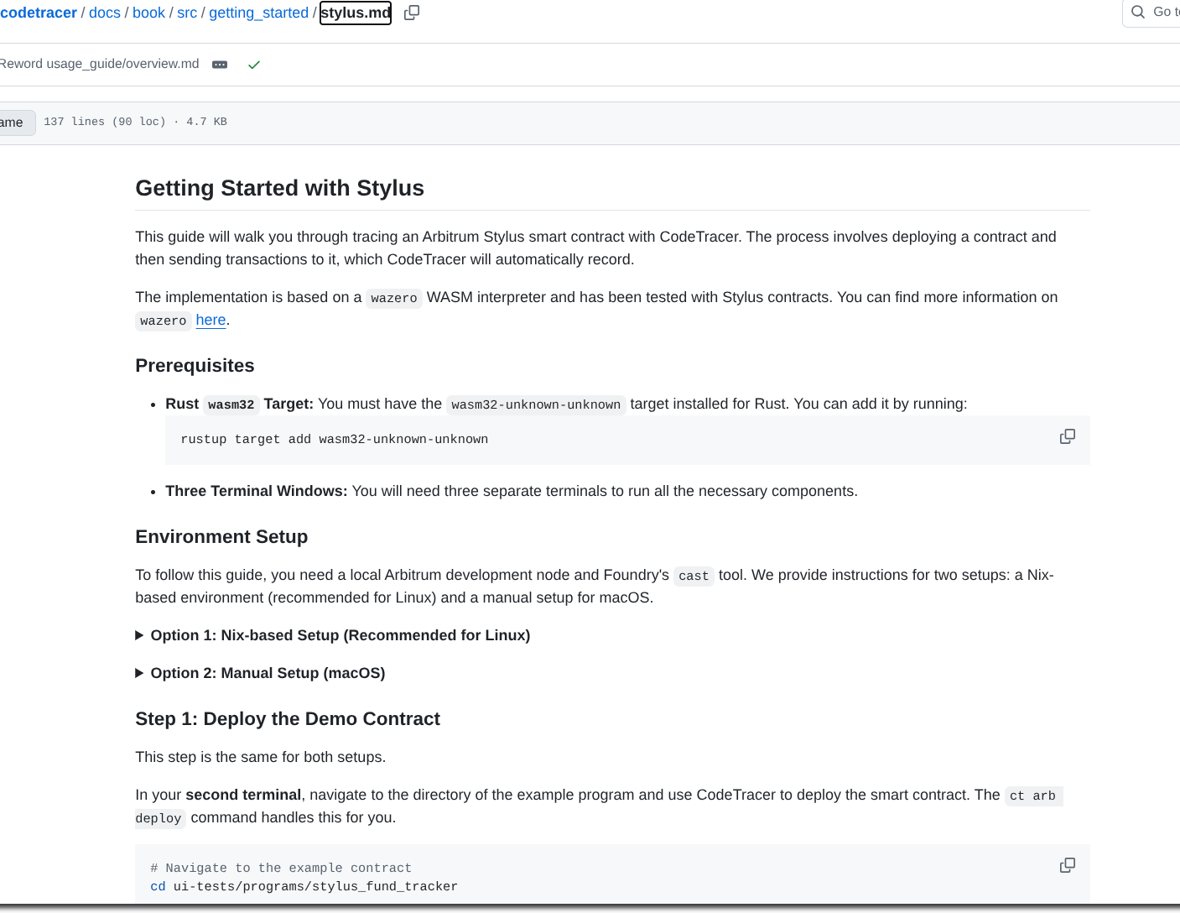The height and width of the screenshot is (913, 1180).
Task: Open the 'Reword usage_guide/overview.md' commit
Action: (100, 64)
